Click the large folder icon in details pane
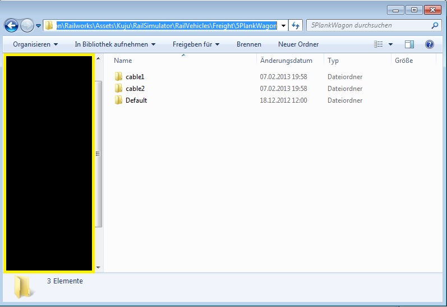Image resolution: width=447 pixels, height=307 pixels. pos(24,287)
